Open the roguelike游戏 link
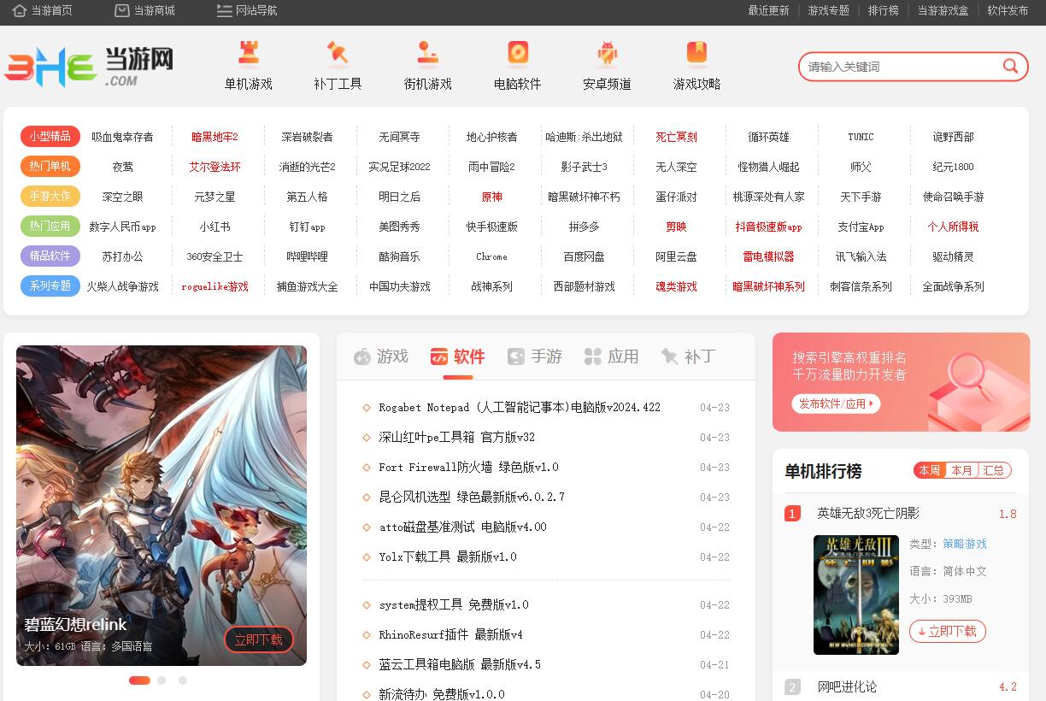This screenshot has height=701, width=1046. [x=214, y=286]
